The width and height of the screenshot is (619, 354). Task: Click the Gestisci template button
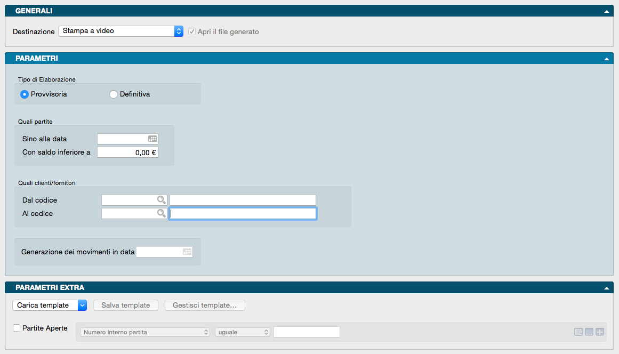(x=205, y=305)
